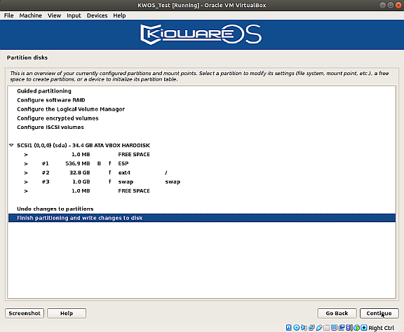Click the arrow beside partition #2 ext4
Image resolution: width=404 pixels, height=332 pixels.
coord(26,173)
